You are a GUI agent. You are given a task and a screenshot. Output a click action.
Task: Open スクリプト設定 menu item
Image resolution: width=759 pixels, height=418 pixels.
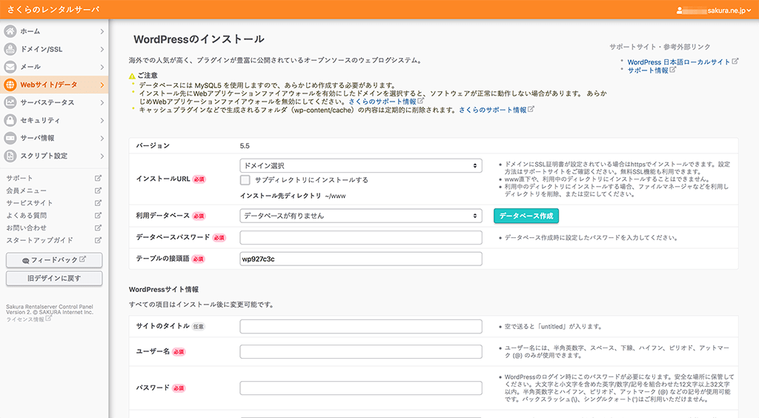click(x=54, y=156)
